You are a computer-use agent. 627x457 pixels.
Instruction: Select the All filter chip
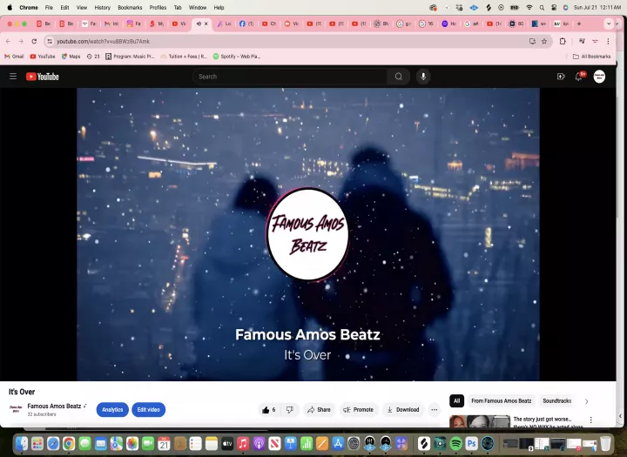[x=456, y=400]
